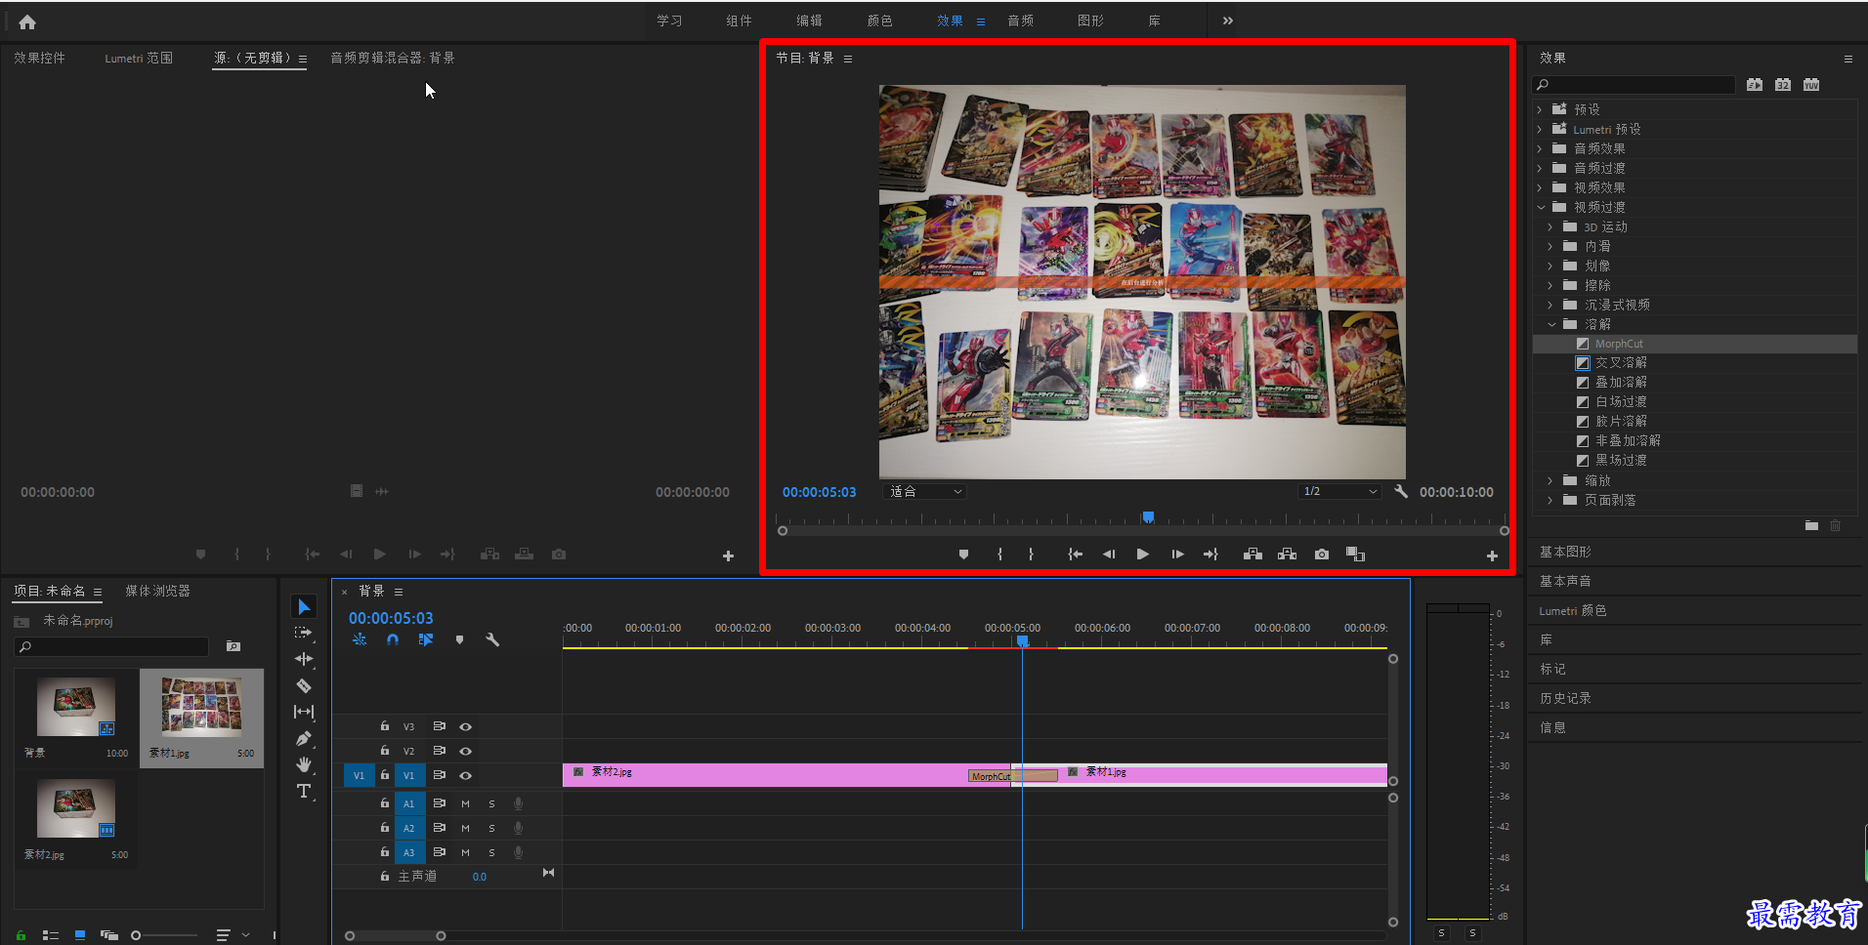The width and height of the screenshot is (1868, 945).
Task: Switch to the 编辑 workspace
Action: (x=809, y=21)
